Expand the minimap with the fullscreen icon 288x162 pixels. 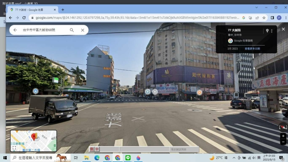click(x=14, y=148)
